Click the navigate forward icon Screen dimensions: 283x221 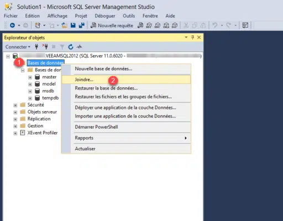25,25
